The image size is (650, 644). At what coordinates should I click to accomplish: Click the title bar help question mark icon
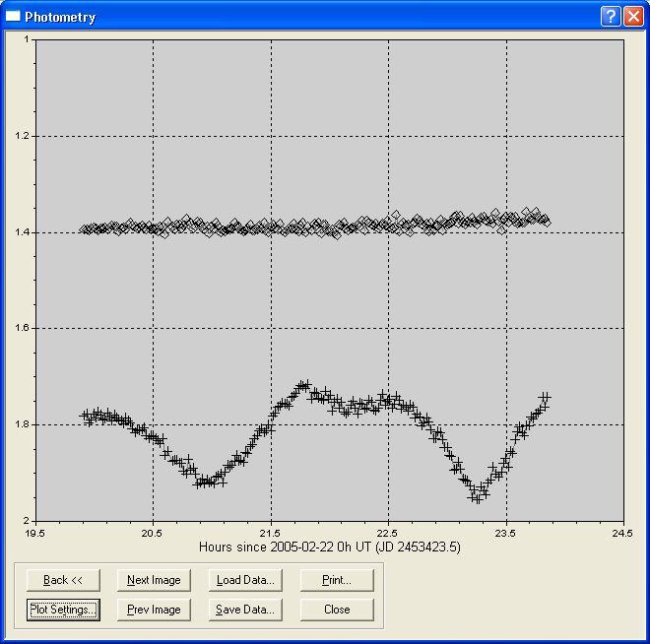(611, 17)
